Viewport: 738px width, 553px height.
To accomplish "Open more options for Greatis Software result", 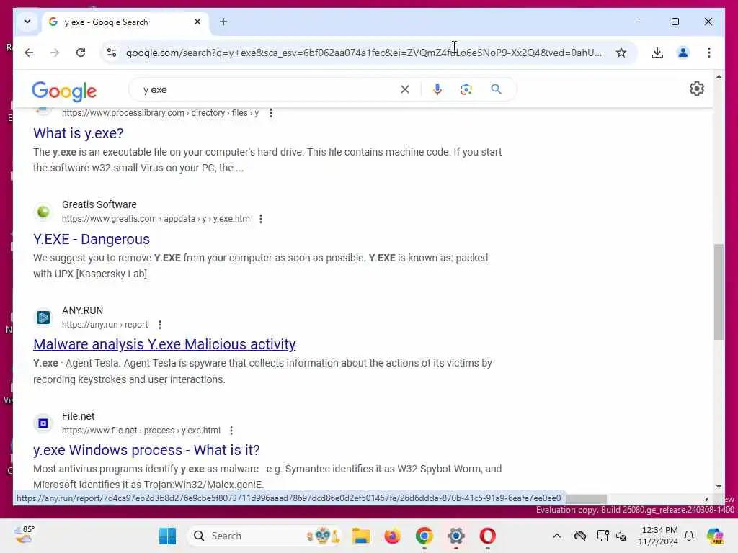I will (x=261, y=219).
